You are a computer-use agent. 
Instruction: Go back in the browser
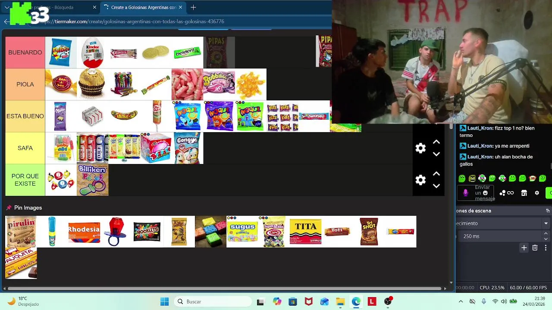(6, 21)
